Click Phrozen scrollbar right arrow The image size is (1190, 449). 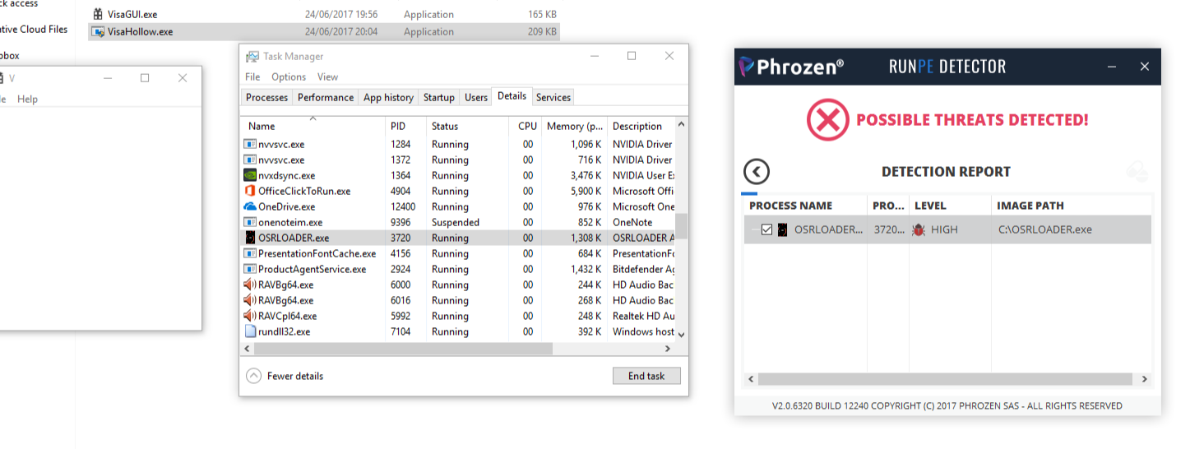(1145, 379)
